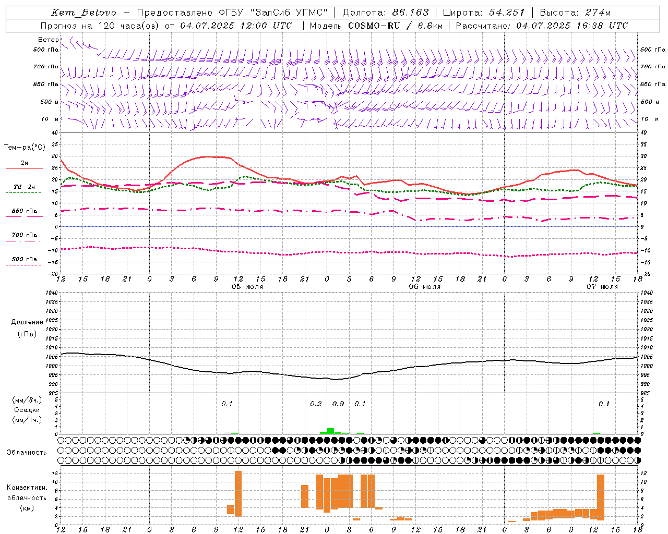Screen dimensions: 668x534
Task: Click the (мм/3ч.) precipitation unit label
Action: tap(27, 400)
